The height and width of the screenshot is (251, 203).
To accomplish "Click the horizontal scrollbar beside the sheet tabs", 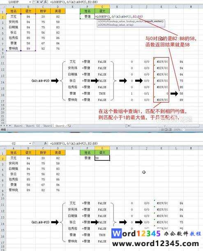I will (165, 126).
